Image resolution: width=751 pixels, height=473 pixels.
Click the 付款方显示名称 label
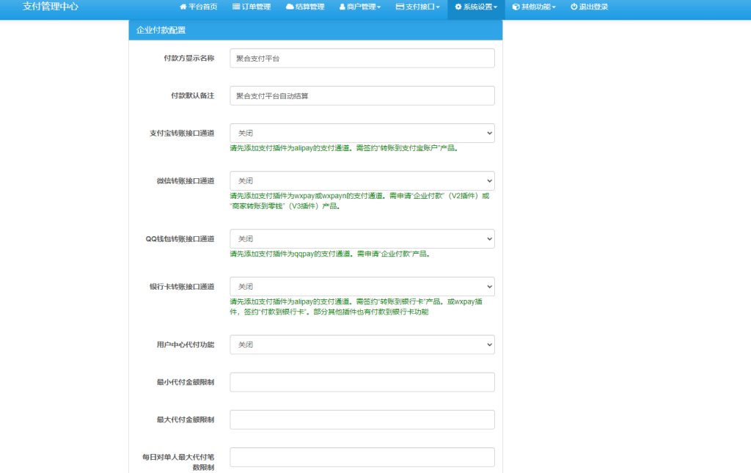click(189, 59)
